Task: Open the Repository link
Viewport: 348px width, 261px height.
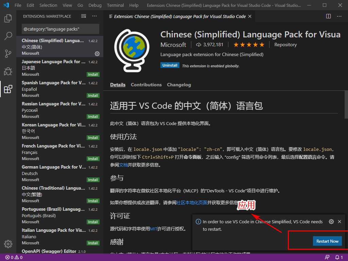Action: pos(285,45)
